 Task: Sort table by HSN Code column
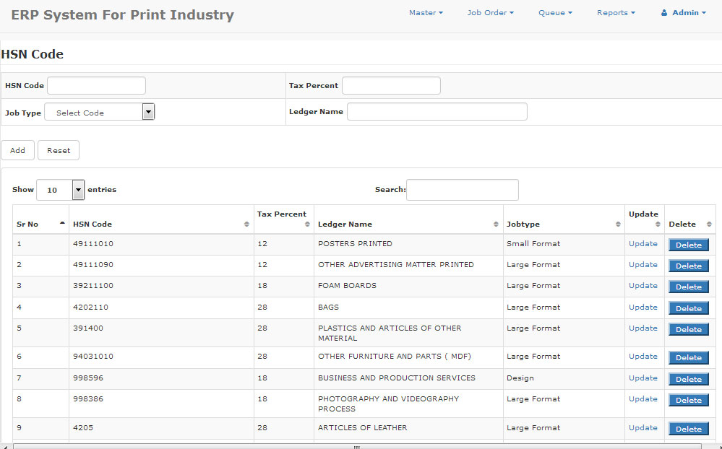tap(161, 220)
